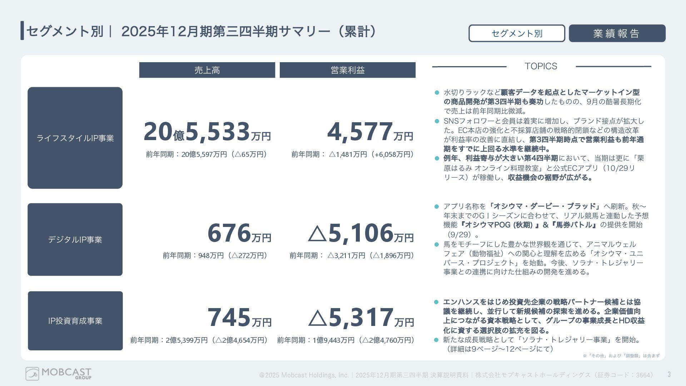Click the セグメント別 tab button
Screen dimensions: 686x386
(x=517, y=33)
